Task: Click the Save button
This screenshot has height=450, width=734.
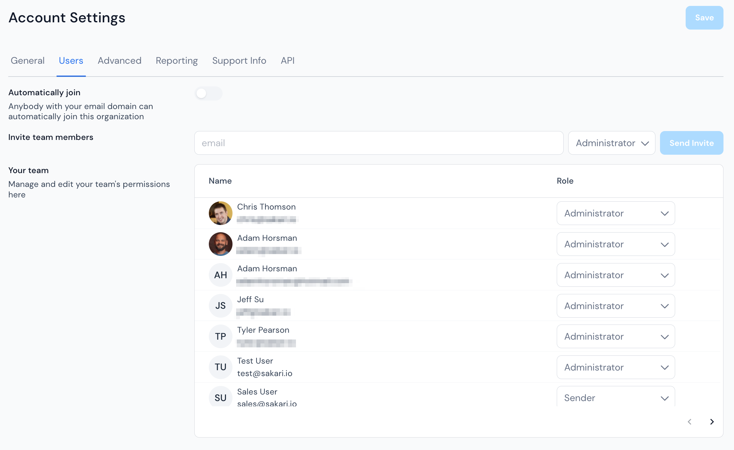Action: (x=704, y=18)
